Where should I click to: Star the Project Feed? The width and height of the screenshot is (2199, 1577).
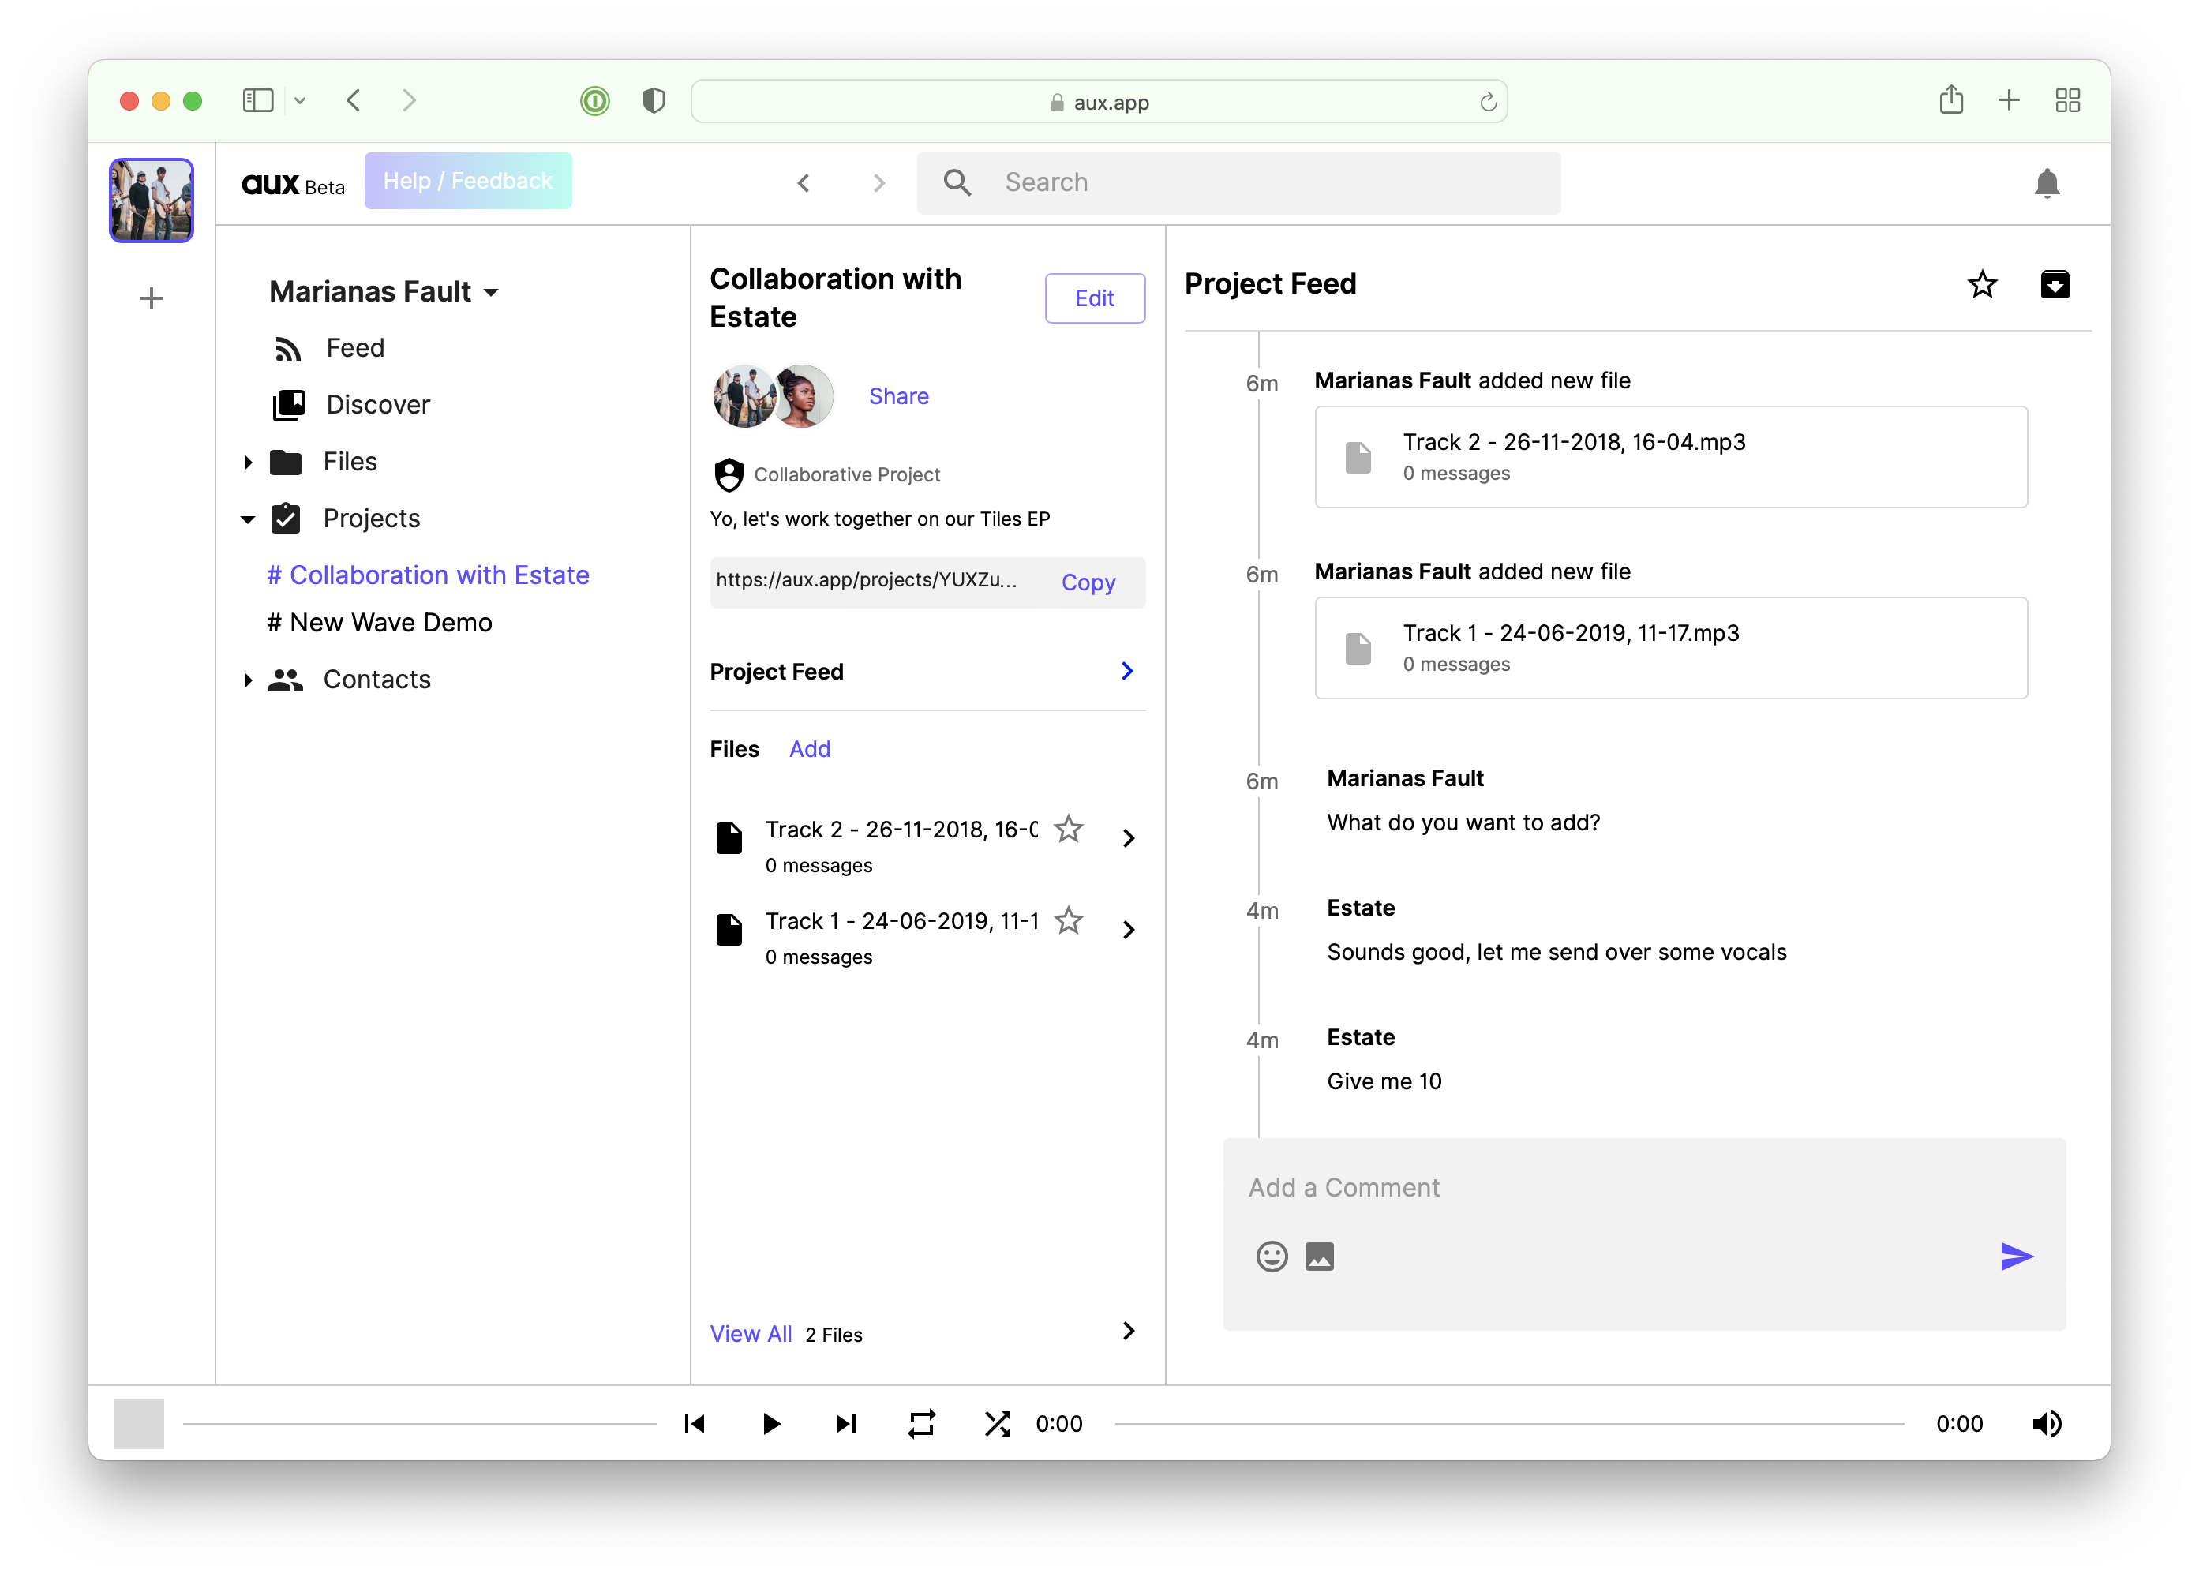[1982, 284]
